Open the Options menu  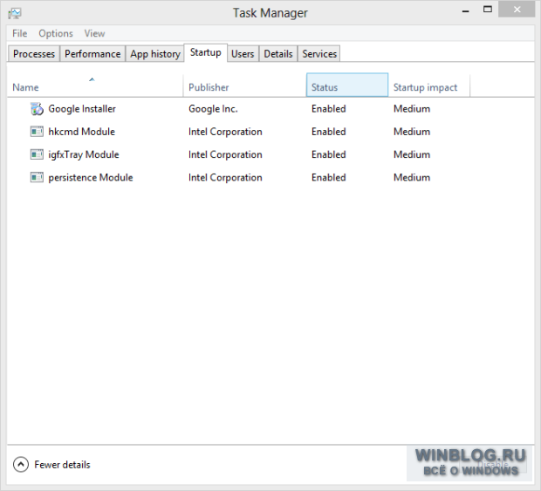point(56,33)
